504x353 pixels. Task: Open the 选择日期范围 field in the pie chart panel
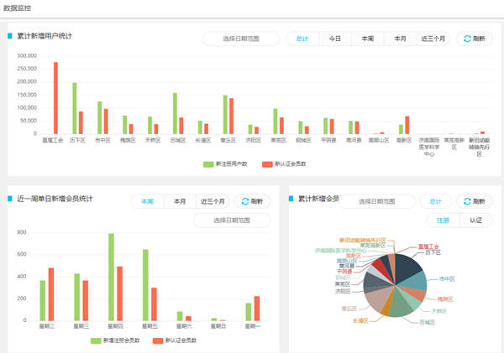(x=376, y=201)
